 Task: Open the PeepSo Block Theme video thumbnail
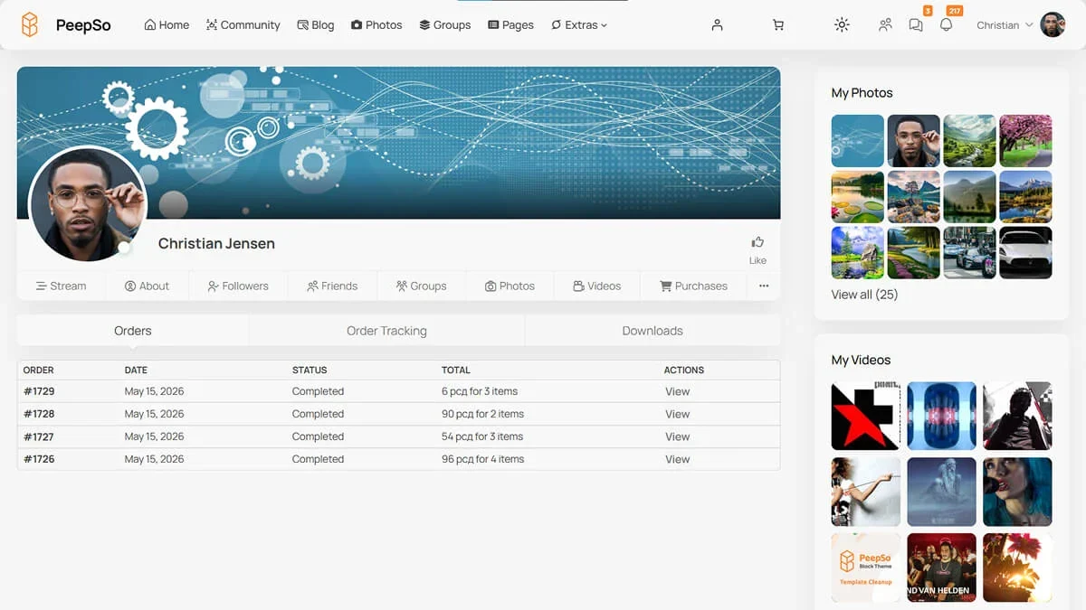(866, 568)
